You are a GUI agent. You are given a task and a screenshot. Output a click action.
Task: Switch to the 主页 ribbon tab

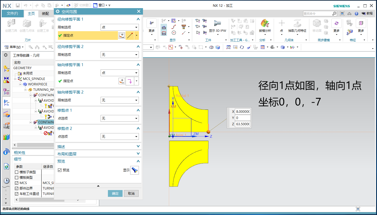[x=31, y=14]
